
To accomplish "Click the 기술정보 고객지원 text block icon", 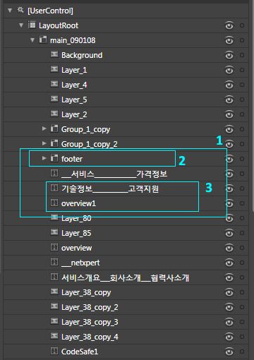I will point(54,188).
